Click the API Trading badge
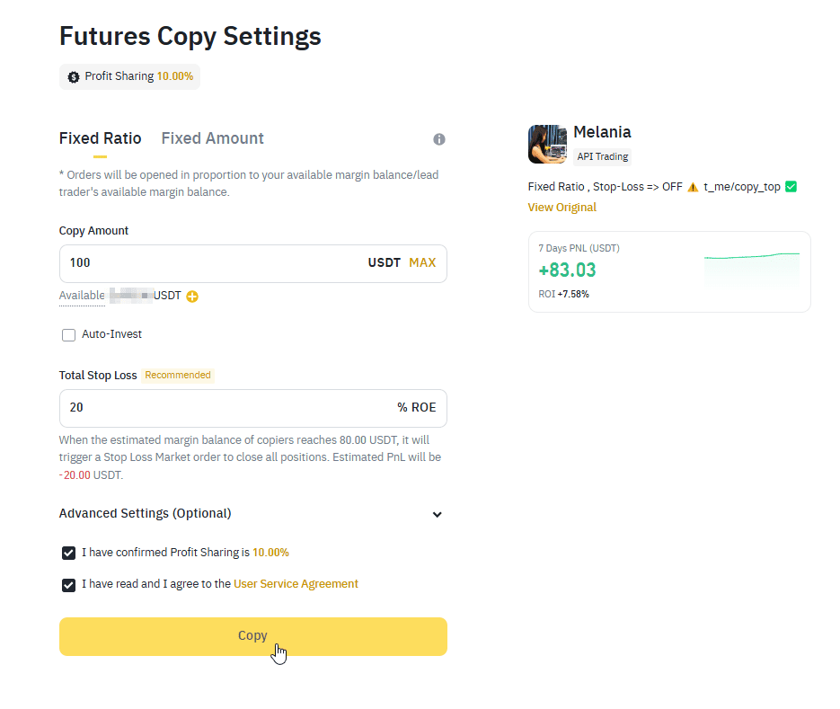Viewport: 840px width, 709px height. [x=602, y=156]
